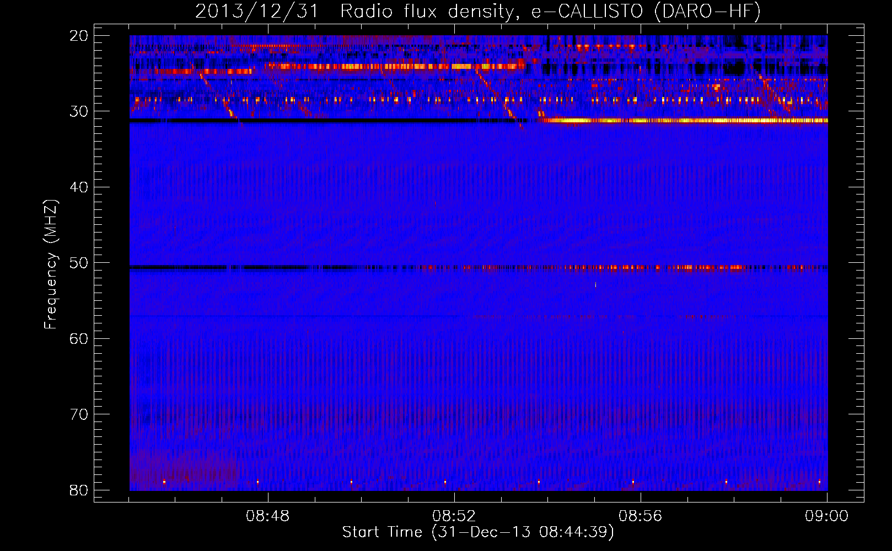Click the frequency tick label '70'
Screen dimensions: 892x551
coord(79,414)
